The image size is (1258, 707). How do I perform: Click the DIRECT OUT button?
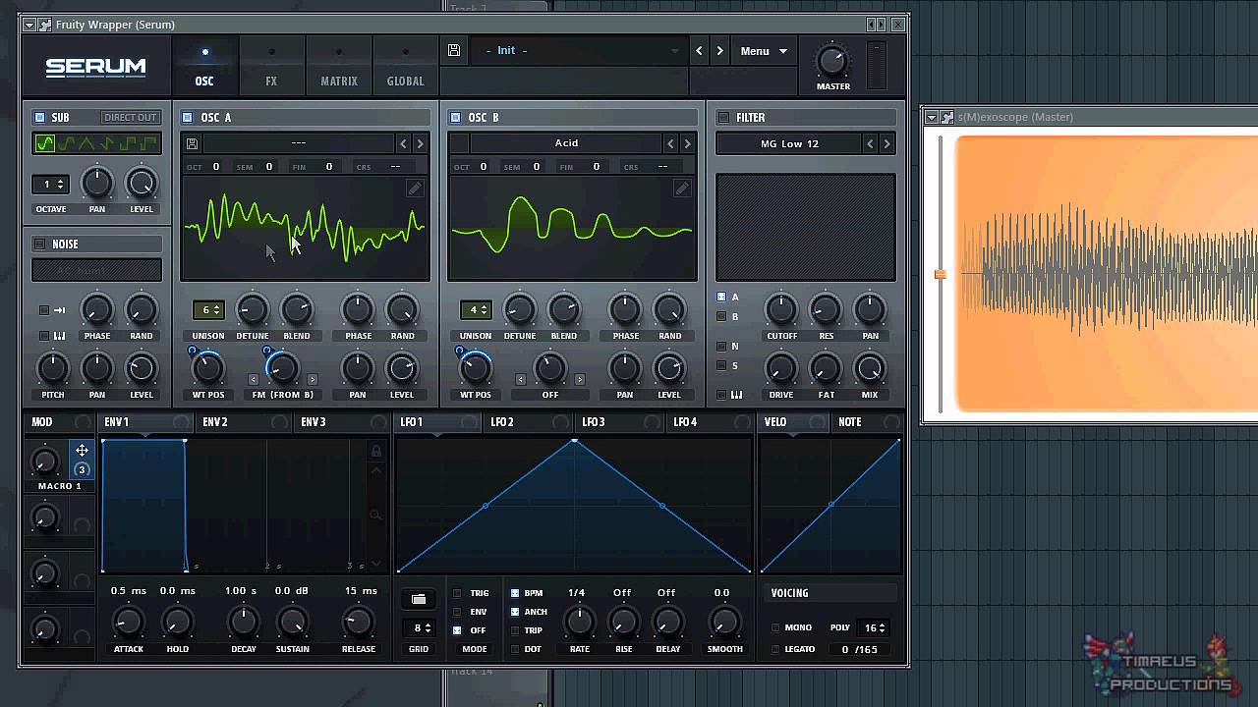coord(130,117)
